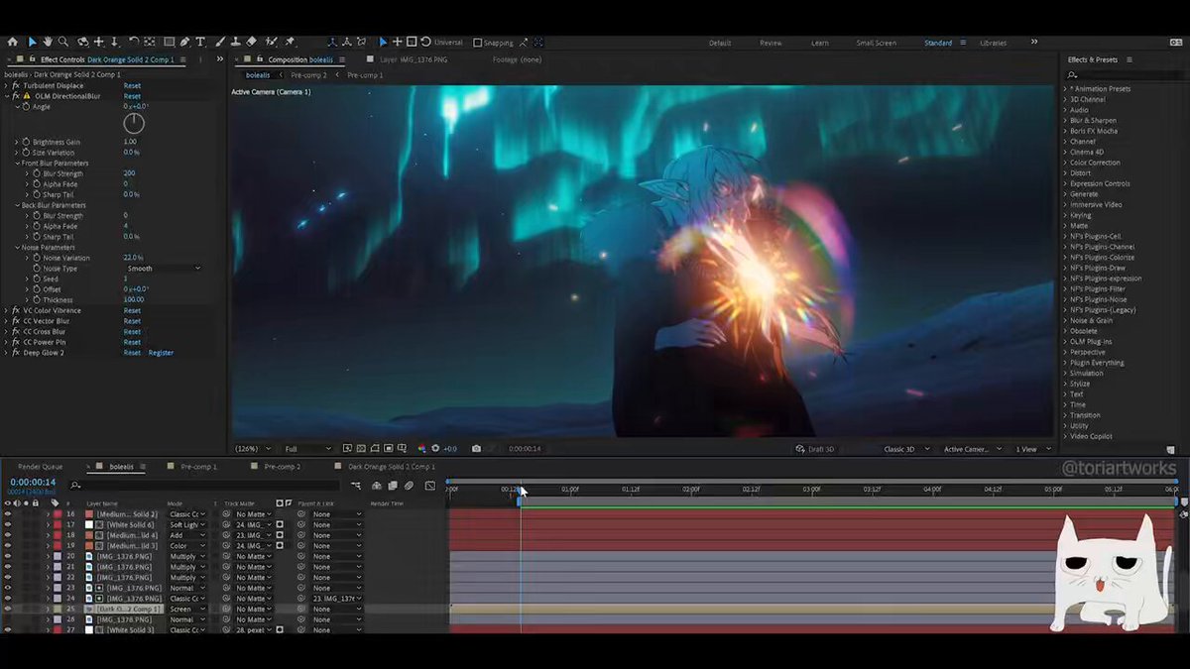Open blend mode dropdown for layer 18 Add
The image size is (1190, 669).
coord(187,535)
